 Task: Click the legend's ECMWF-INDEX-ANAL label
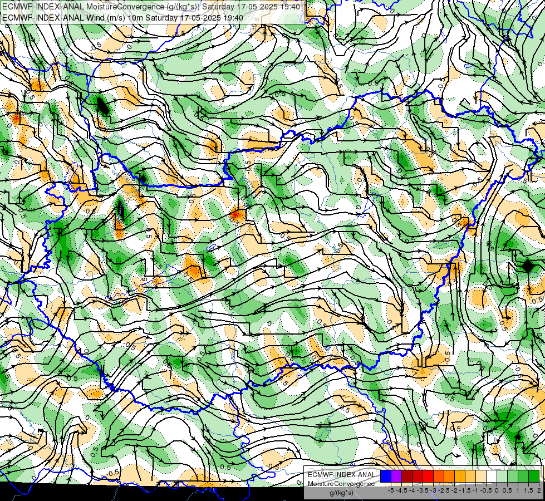click(x=341, y=475)
